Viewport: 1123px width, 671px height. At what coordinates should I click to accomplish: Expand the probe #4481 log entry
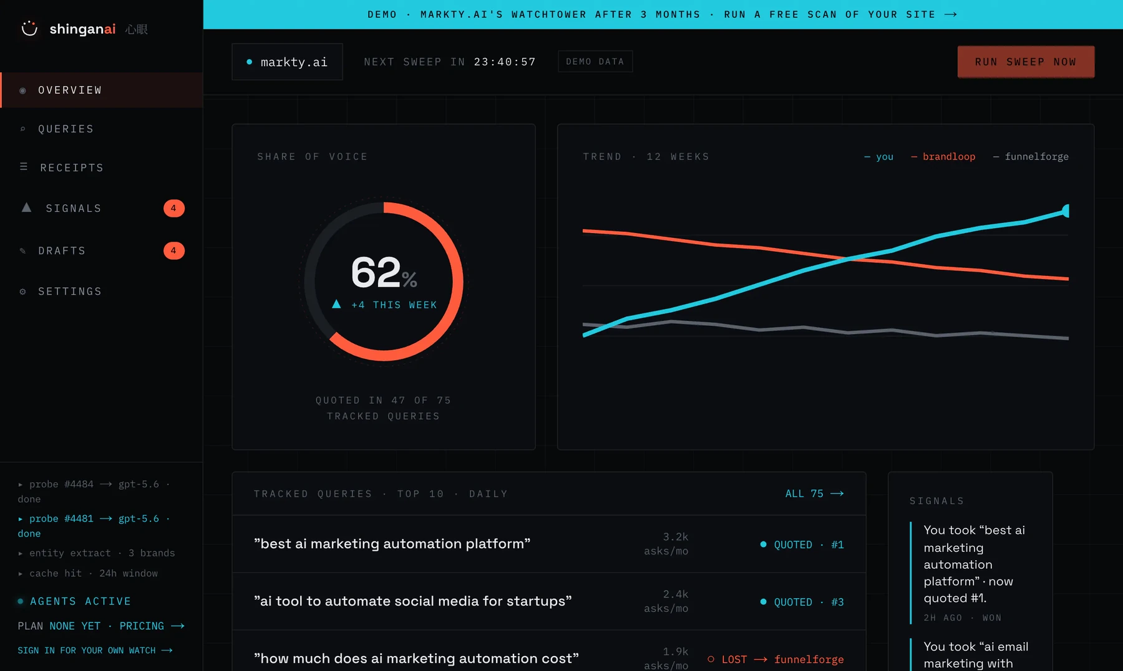point(94,526)
